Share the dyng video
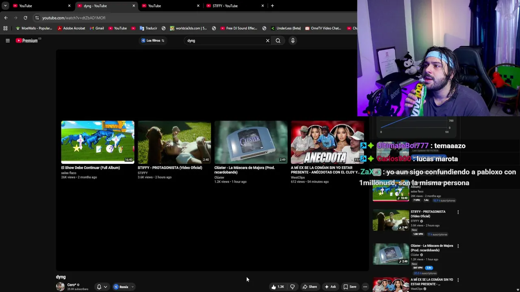 [x=310, y=287]
